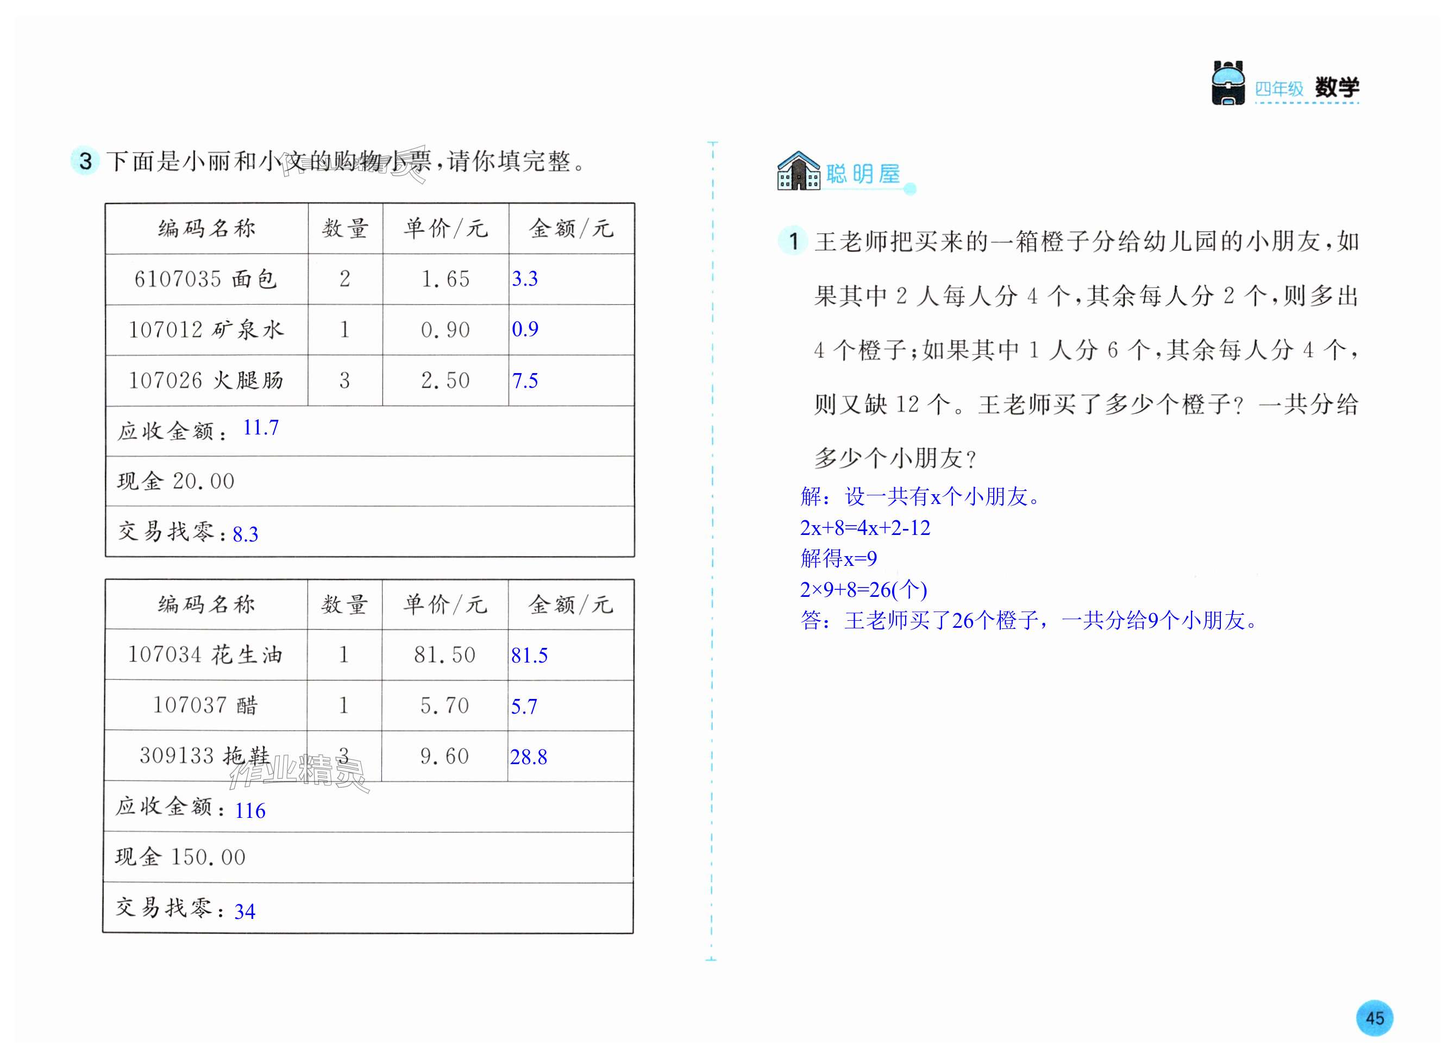Click the 金额/元 header of first table
Image resolution: width=1455 pixels, height=1059 pixels.
pos(571,228)
